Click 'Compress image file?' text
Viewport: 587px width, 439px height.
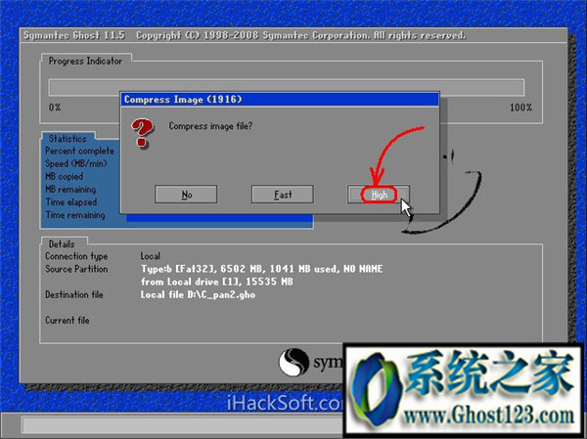point(210,126)
